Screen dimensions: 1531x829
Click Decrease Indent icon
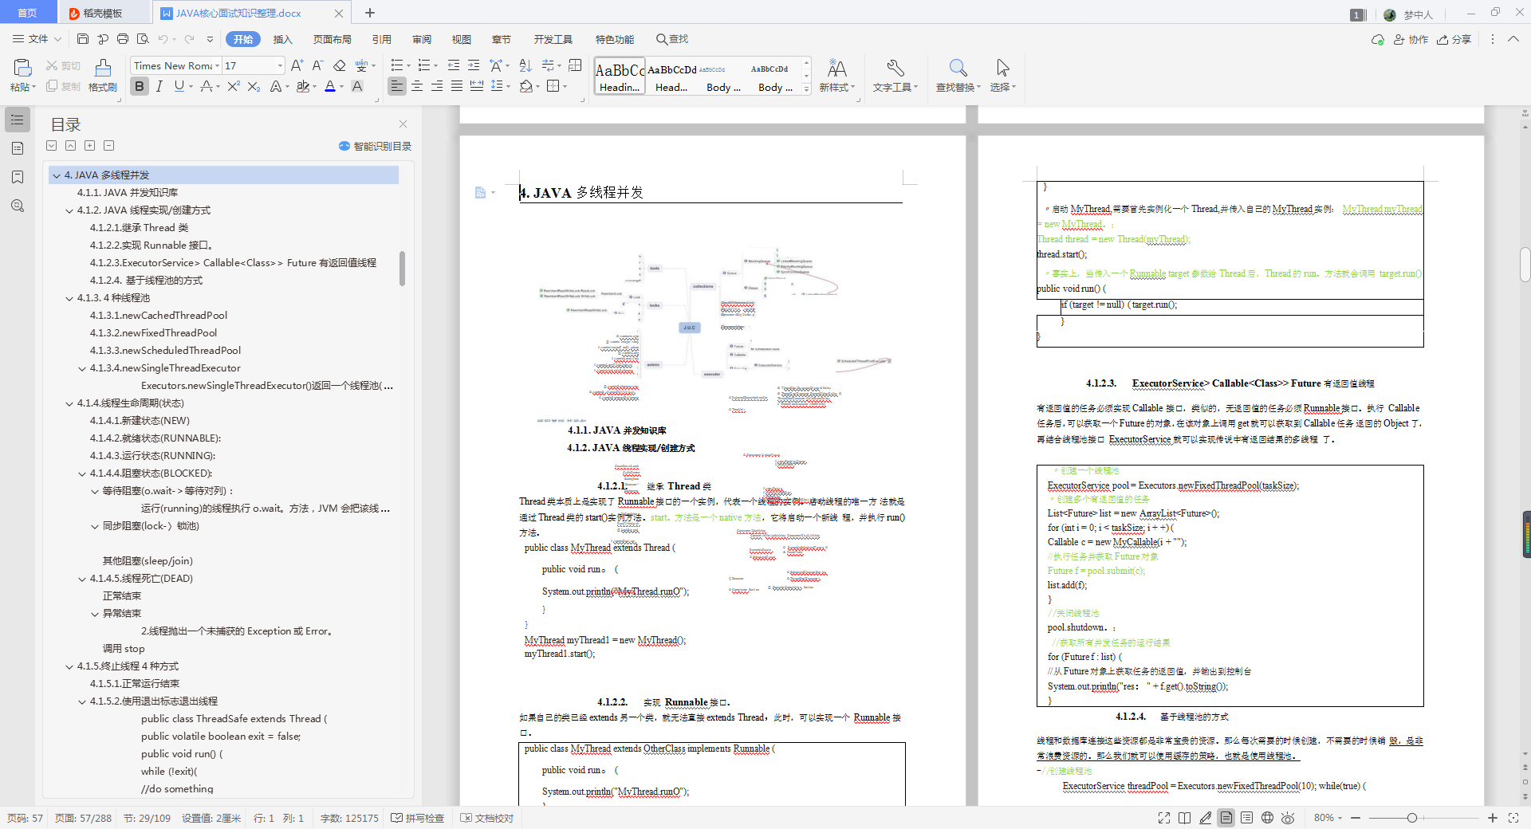454,65
